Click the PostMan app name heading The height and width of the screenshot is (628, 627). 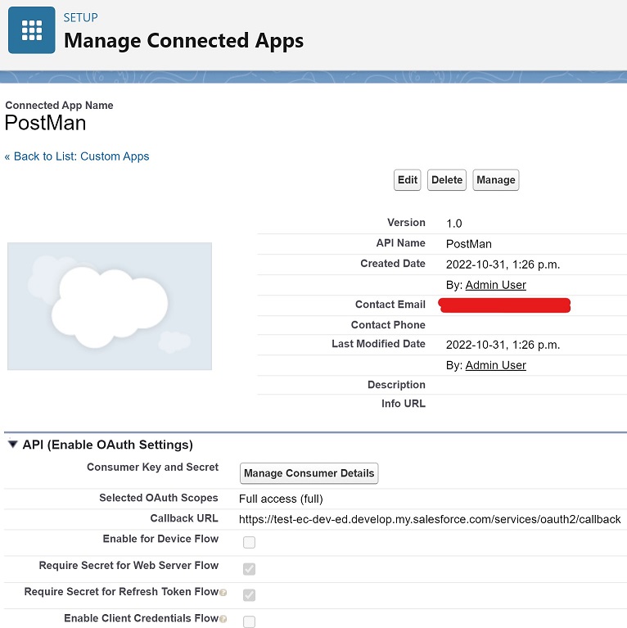pos(45,123)
